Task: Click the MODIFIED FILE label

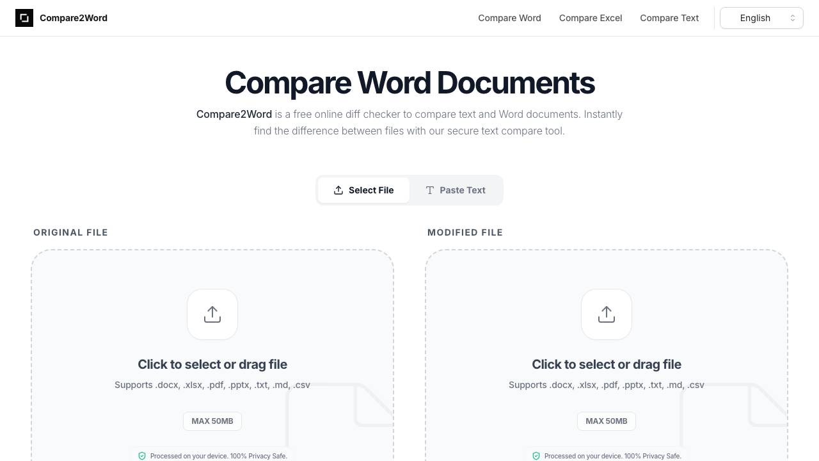Action: point(465,232)
